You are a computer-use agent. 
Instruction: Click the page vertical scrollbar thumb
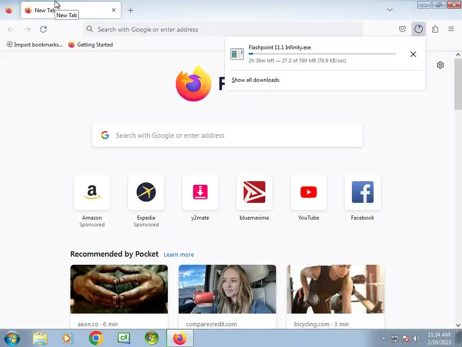click(458, 84)
